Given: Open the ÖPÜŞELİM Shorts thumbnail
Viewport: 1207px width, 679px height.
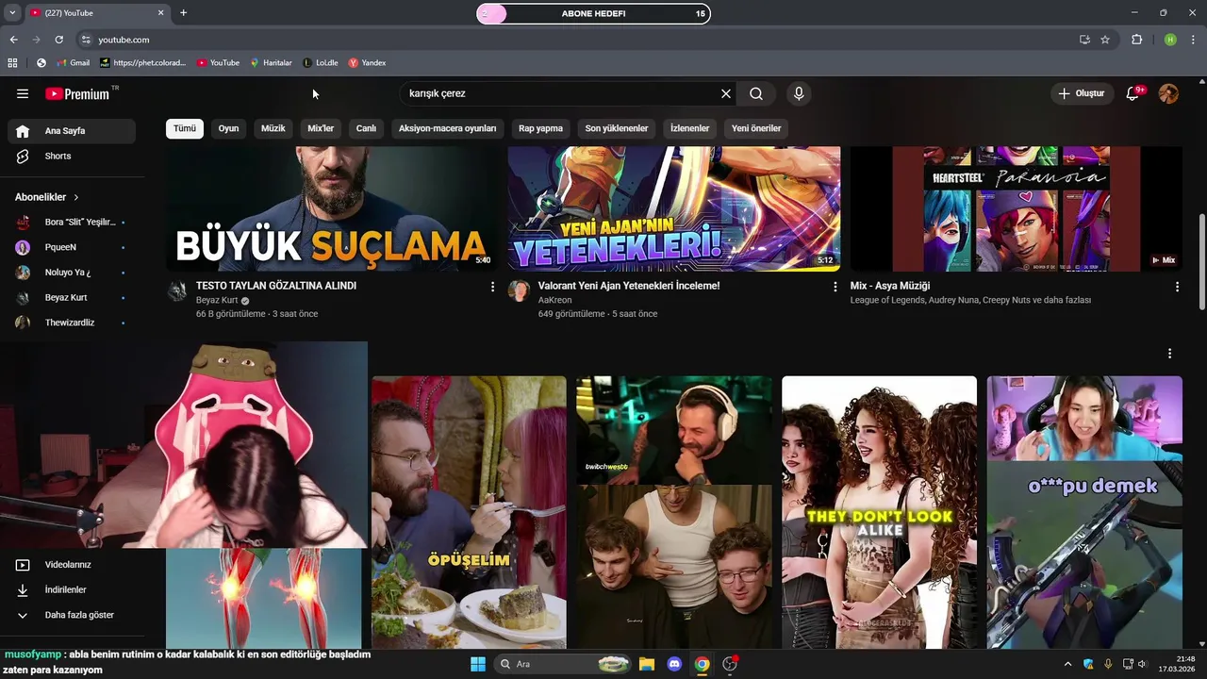Looking at the screenshot, I should (x=469, y=512).
